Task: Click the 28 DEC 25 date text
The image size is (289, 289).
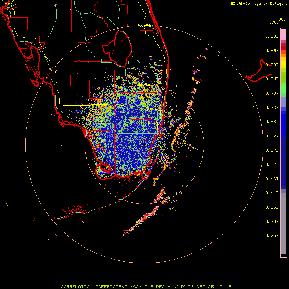Action: click(x=201, y=287)
